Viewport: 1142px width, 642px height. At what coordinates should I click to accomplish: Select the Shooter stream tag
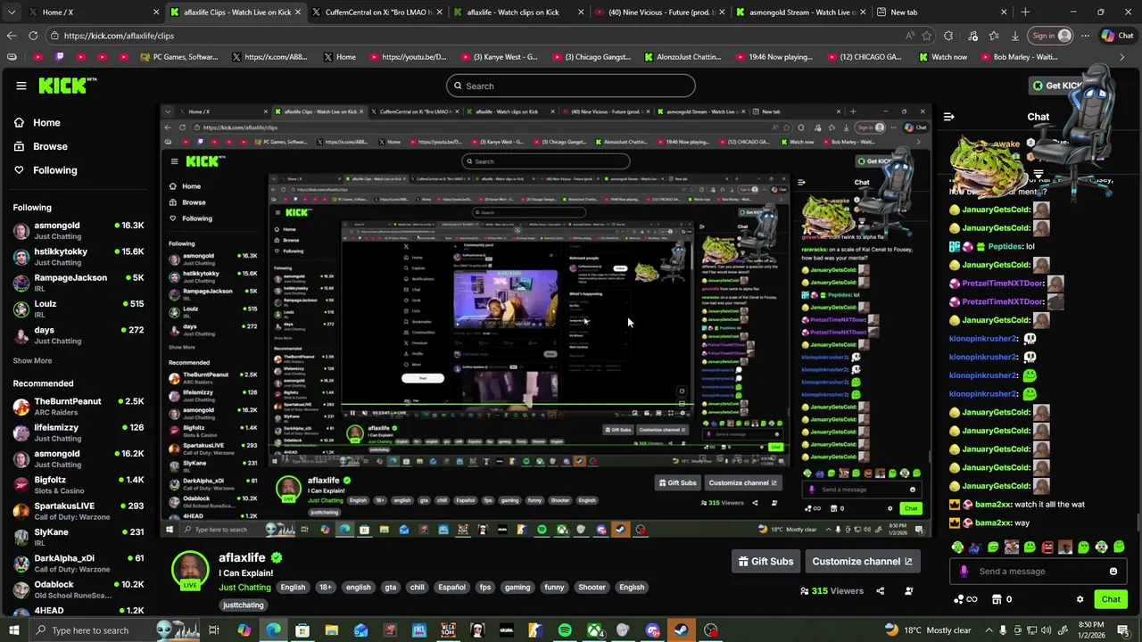click(592, 588)
